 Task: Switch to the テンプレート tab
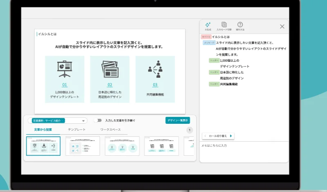coord(77,129)
